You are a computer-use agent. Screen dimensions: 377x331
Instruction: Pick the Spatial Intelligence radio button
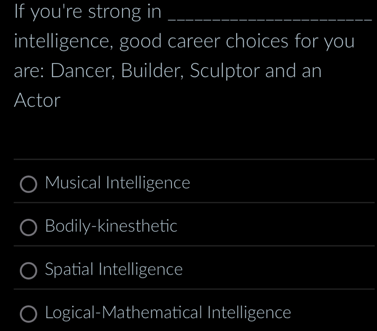[28, 271]
